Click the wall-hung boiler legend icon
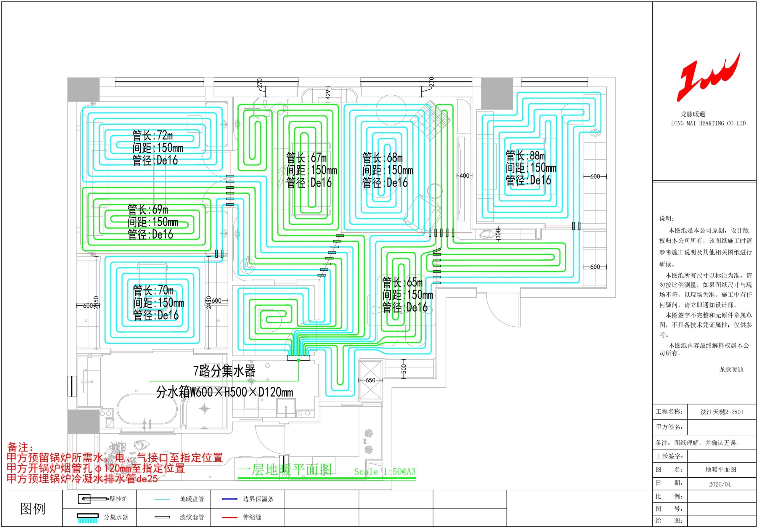Screen dimensions: 758x528 tap(94, 499)
